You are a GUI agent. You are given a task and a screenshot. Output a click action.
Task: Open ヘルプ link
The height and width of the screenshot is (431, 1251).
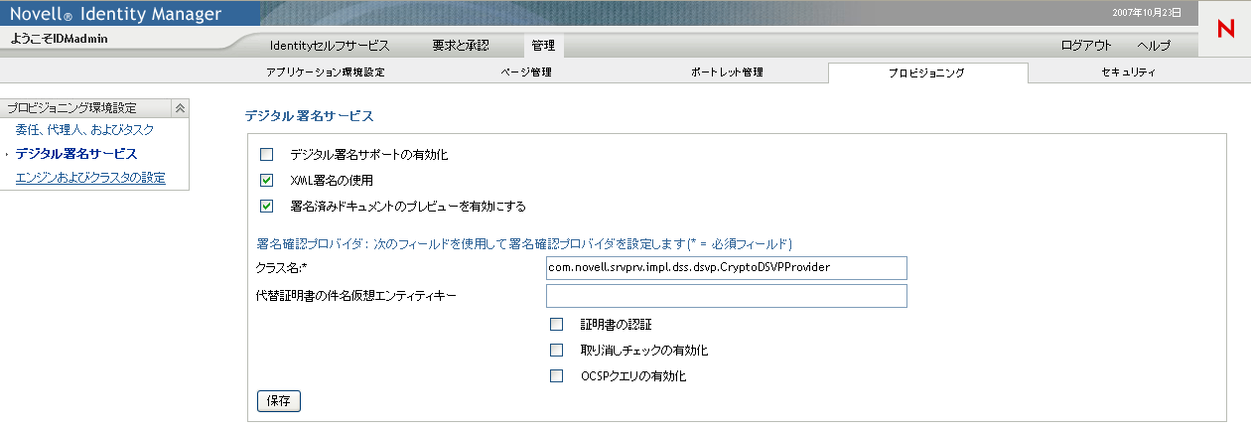[x=1154, y=46]
